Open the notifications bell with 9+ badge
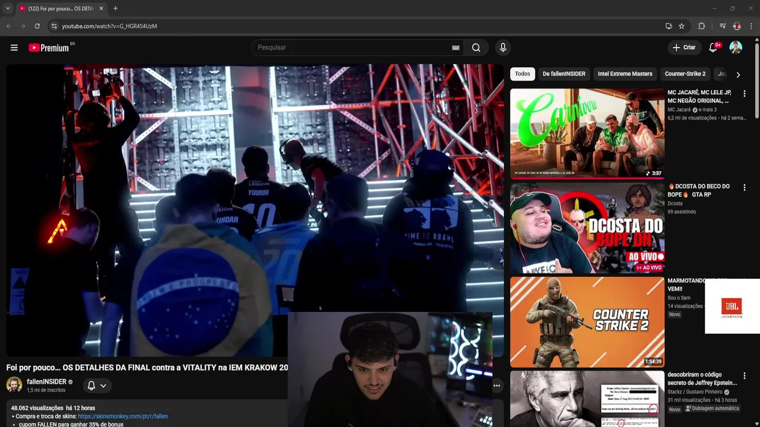The width and height of the screenshot is (760, 427). coord(714,47)
